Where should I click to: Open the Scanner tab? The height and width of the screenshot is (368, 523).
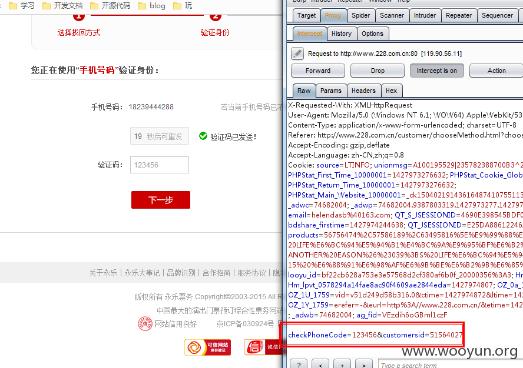pyautogui.click(x=392, y=16)
